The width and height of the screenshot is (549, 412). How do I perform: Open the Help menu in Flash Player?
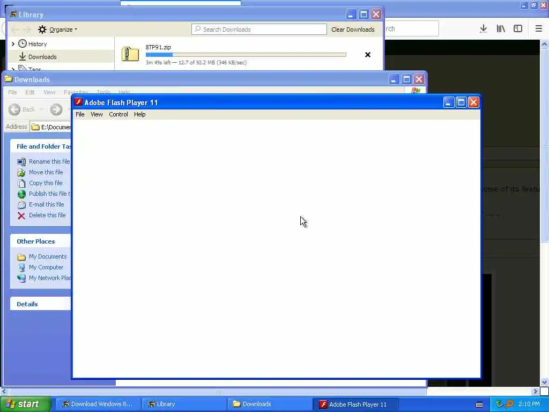(140, 114)
